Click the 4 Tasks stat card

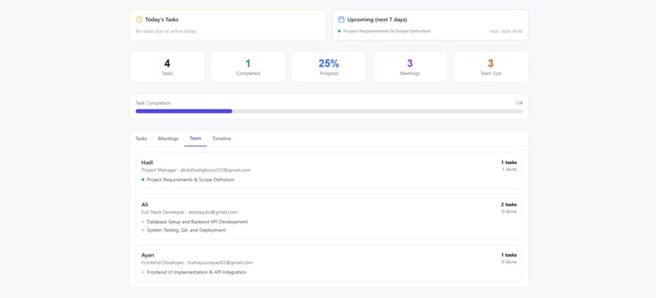(x=168, y=67)
